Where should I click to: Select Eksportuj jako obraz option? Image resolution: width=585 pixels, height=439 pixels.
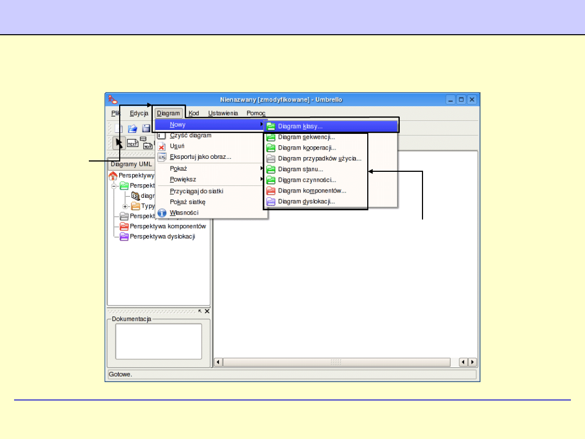[x=200, y=157]
